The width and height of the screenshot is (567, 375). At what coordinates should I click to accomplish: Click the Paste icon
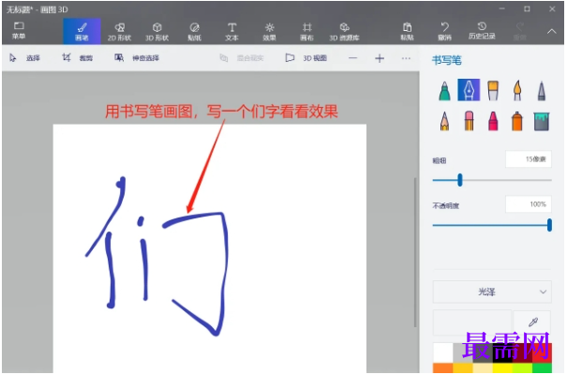[x=407, y=31]
